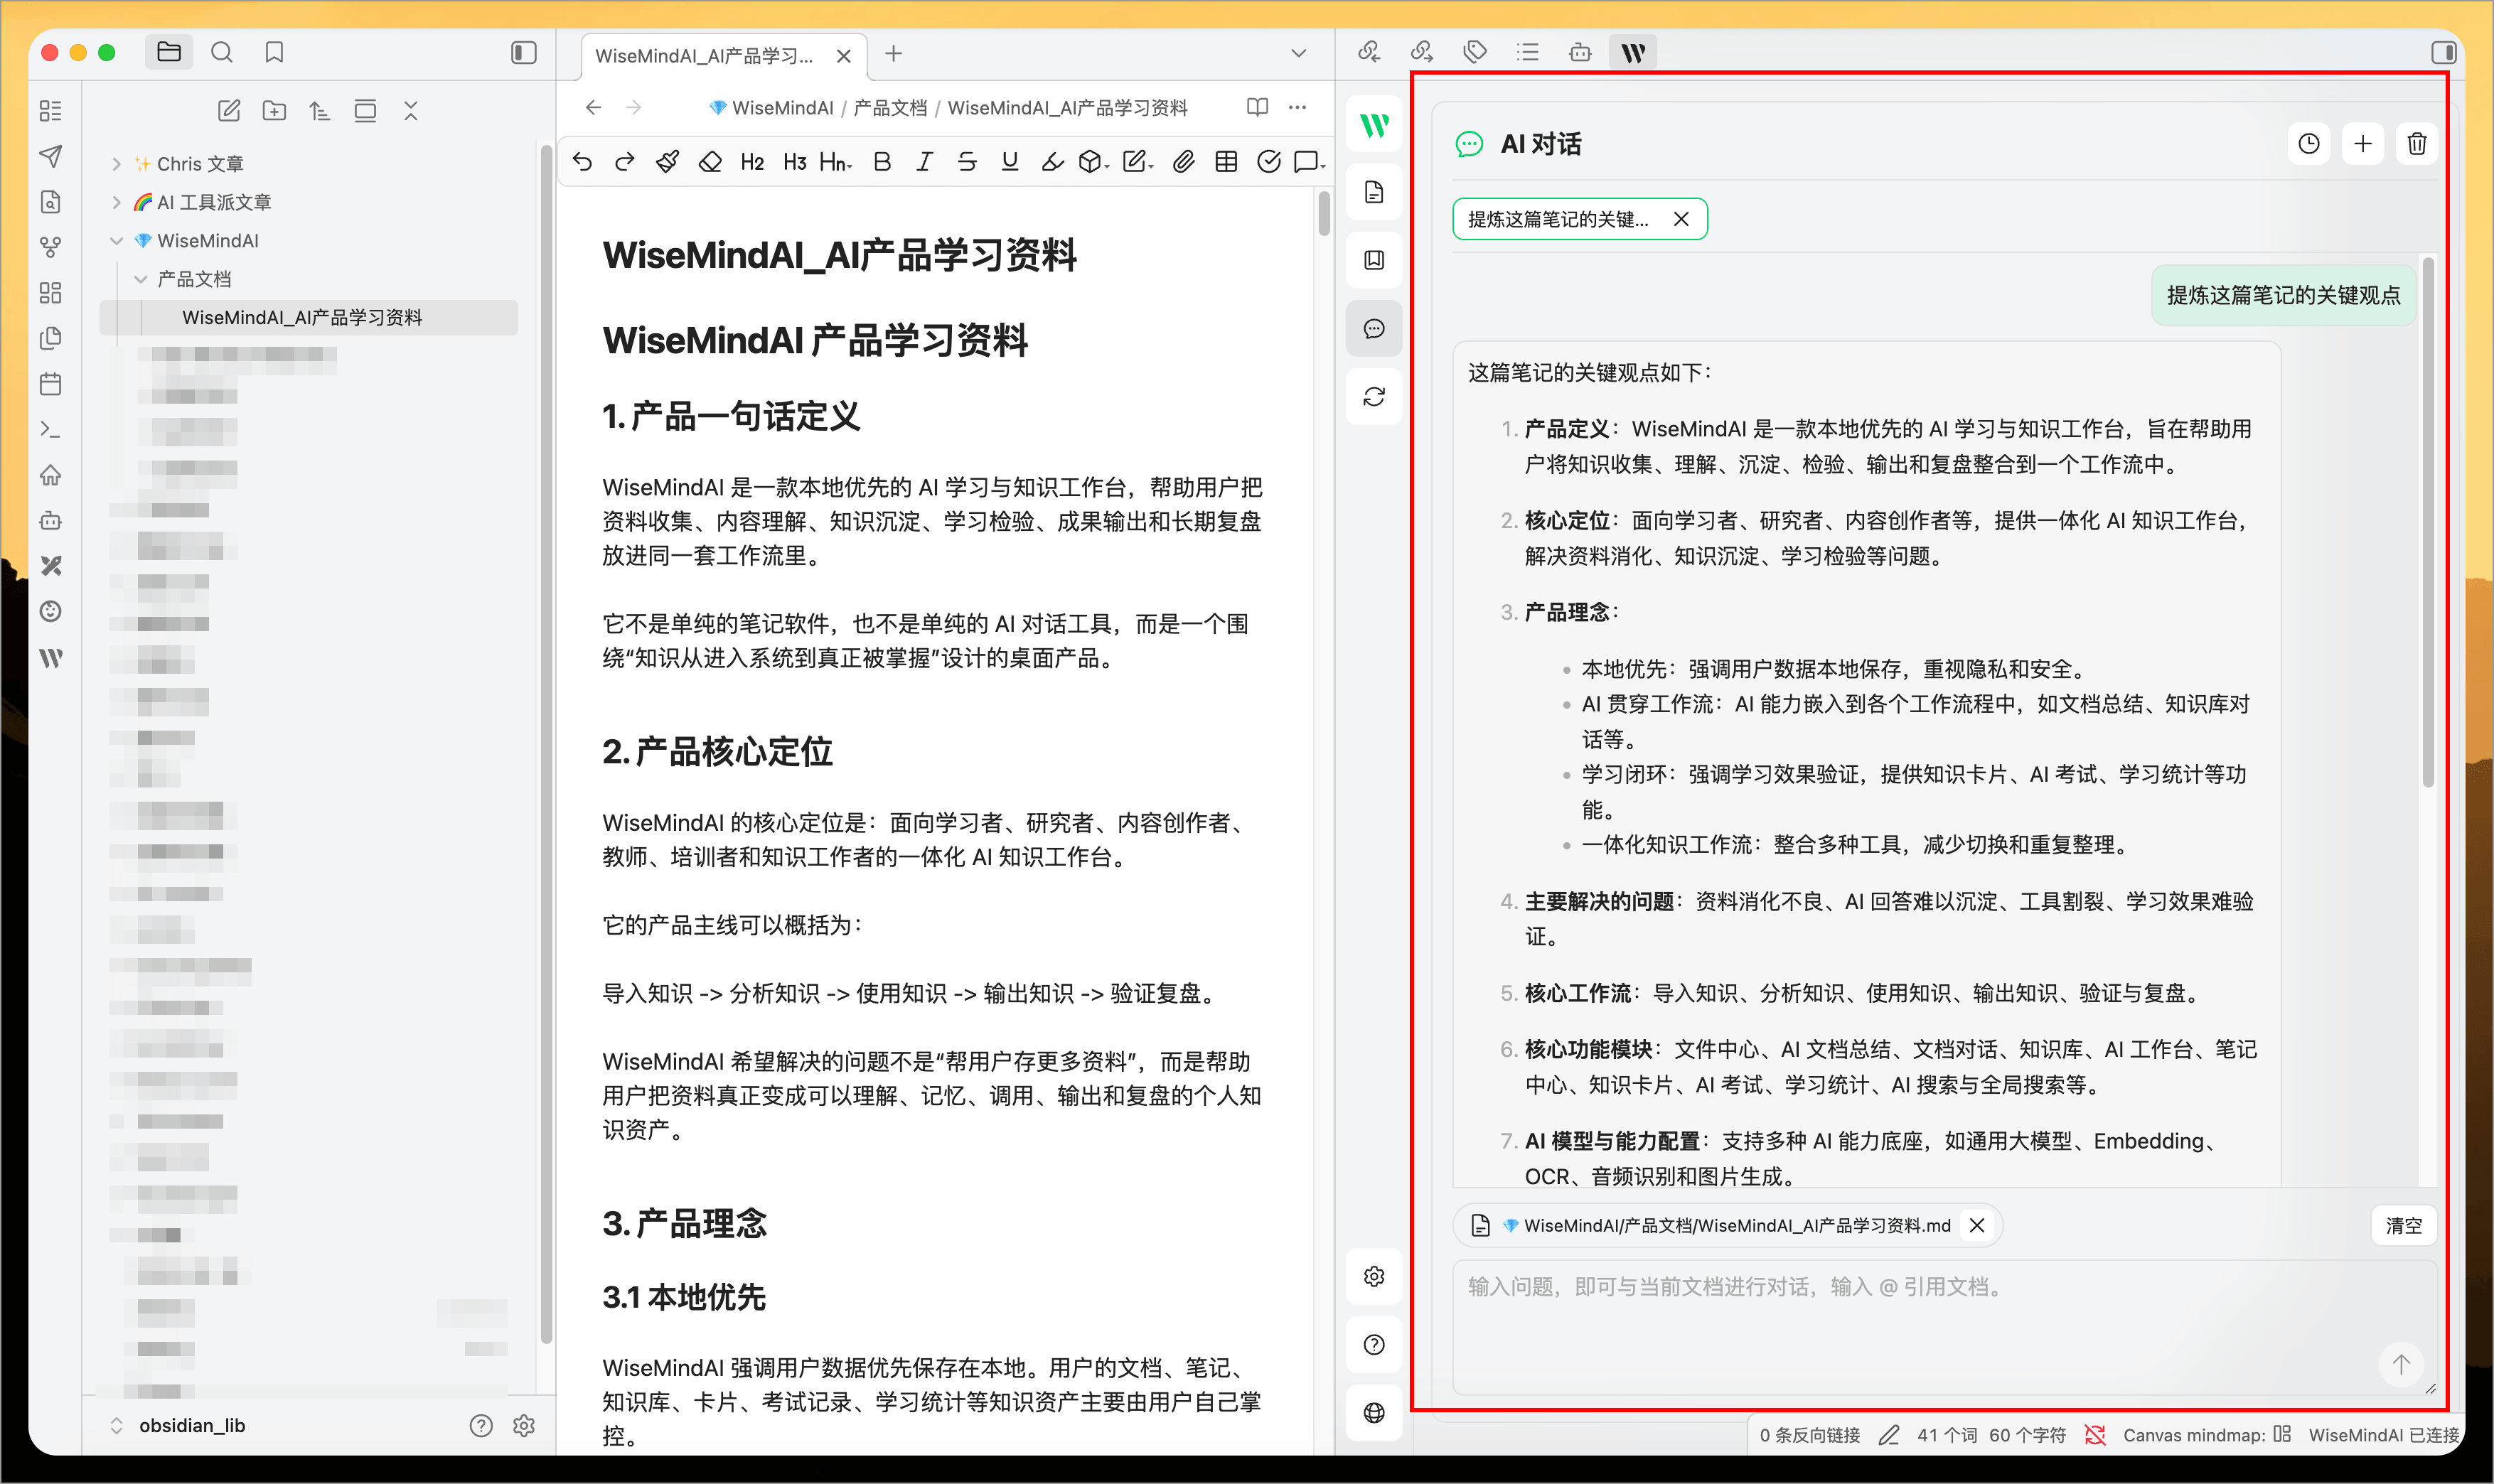The image size is (2494, 1484).
Task: Toggle bold formatting
Action: click(x=881, y=161)
